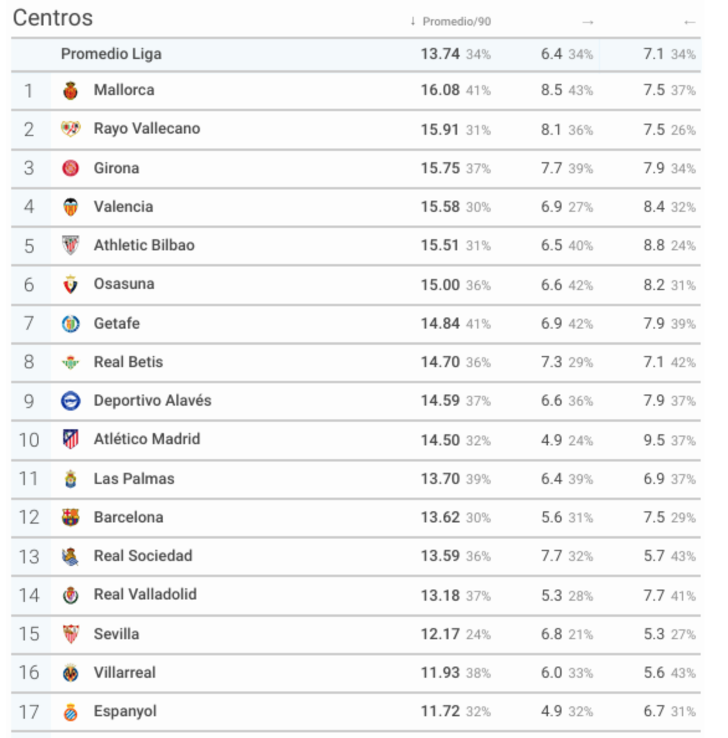The height and width of the screenshot is (738, 728).
Task: Open the Espanyol team link
Action: pos(125,711)
